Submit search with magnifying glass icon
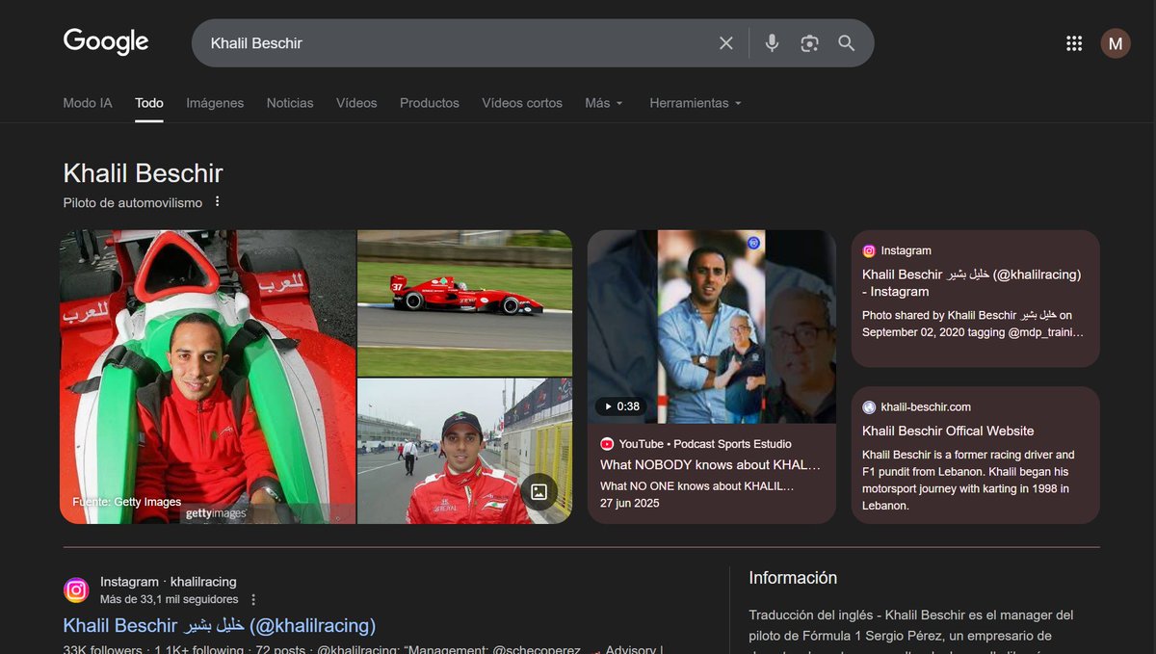 847,43
